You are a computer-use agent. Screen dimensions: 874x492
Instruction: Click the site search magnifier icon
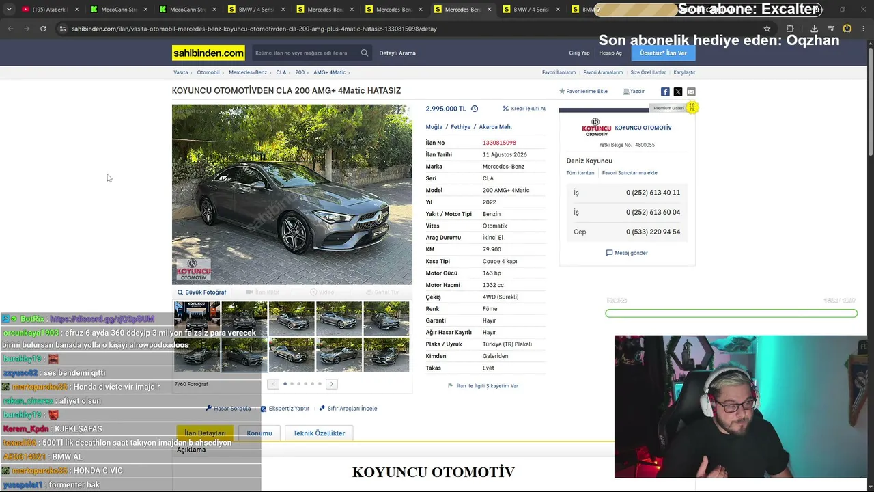pyautogui.click(x=365, y=53)
